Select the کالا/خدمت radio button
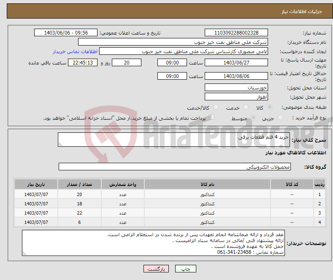The height and width of the screenshot is (280, 333). pyautogui.click(x=216, y=107)
